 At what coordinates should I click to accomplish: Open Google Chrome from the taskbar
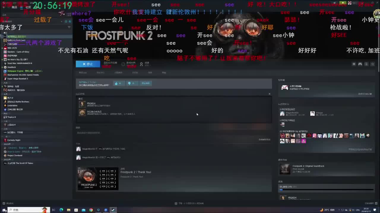(x=91, y=210)
